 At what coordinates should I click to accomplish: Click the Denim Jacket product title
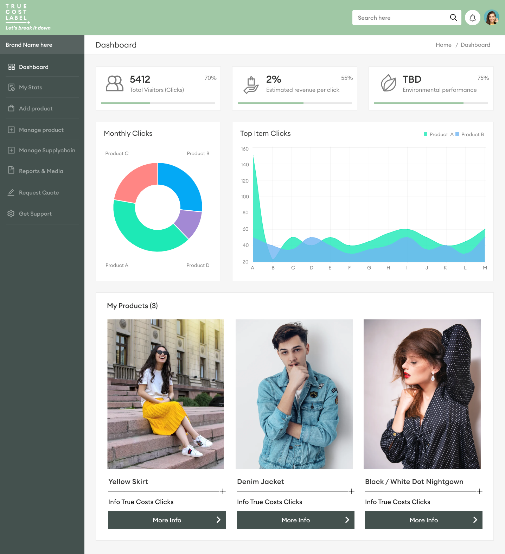[x=261, y=482]
